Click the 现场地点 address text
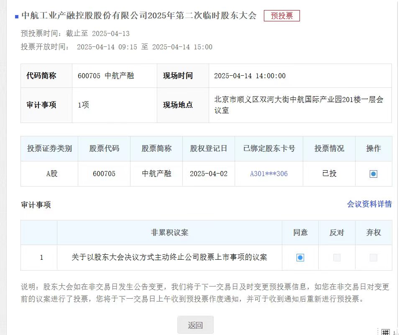This screenshot has width=399, height=335. (298, 105)
